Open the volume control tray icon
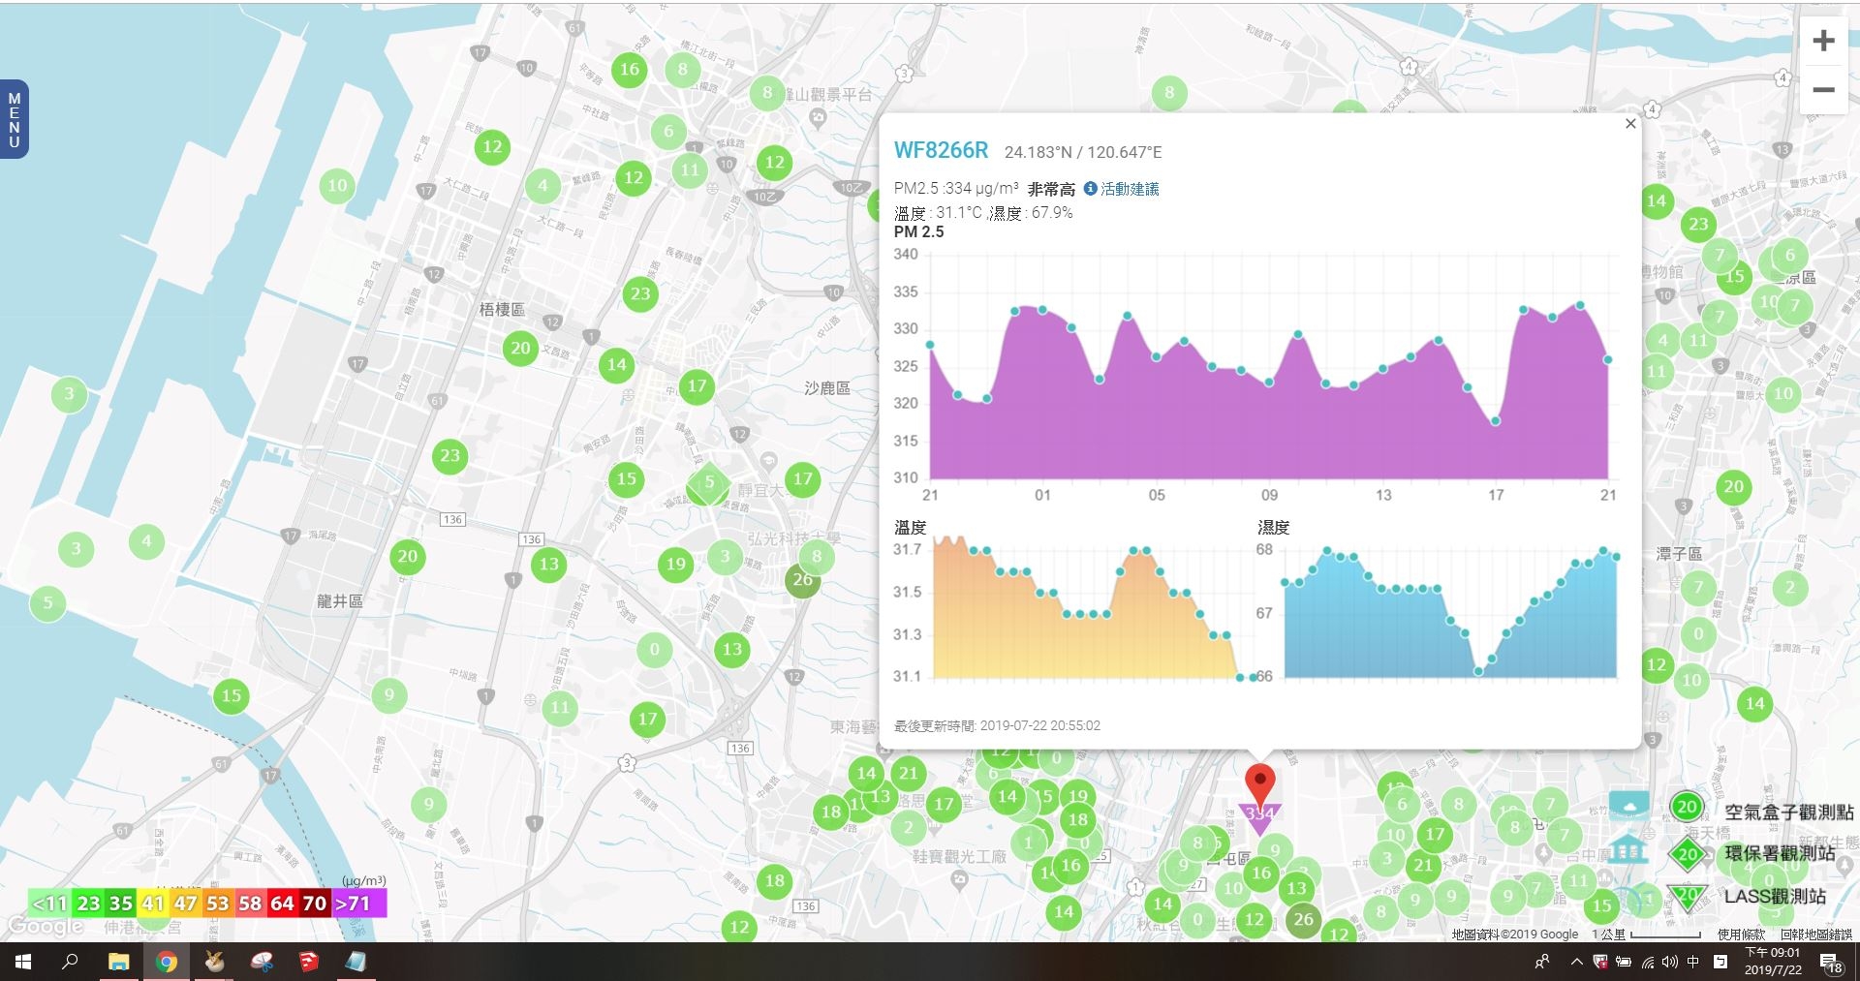The image size is (1860, 981). point(1670,962)
